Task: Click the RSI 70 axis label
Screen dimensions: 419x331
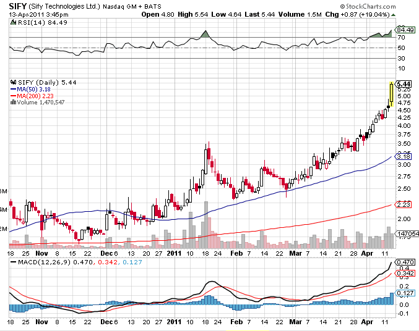Action: 402,38
